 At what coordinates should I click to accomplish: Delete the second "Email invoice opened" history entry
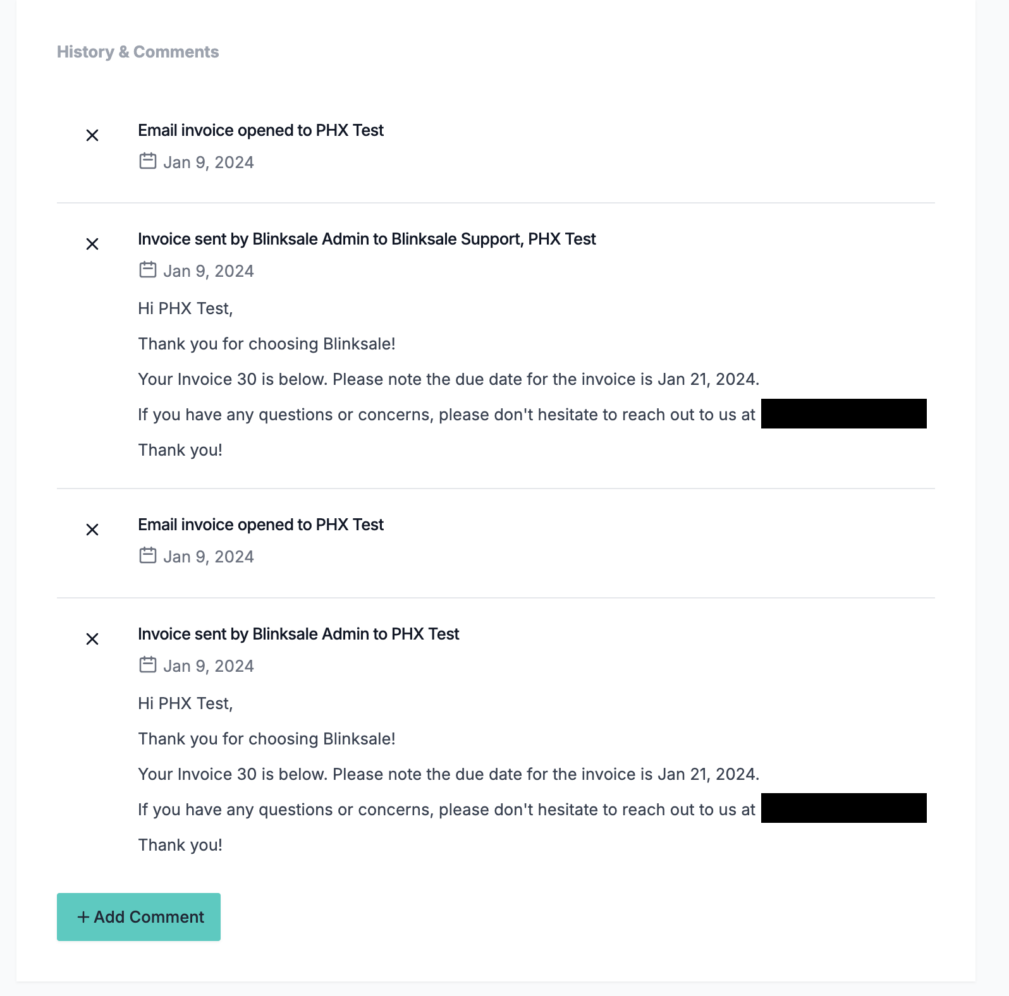(92, 530)
